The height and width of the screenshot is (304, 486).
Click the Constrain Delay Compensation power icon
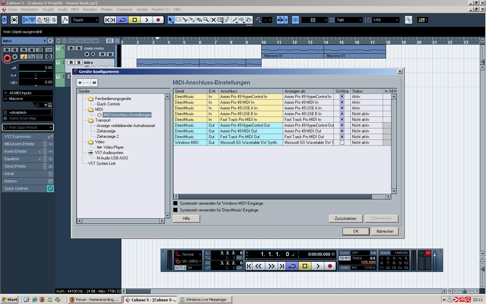click(4, 20)
